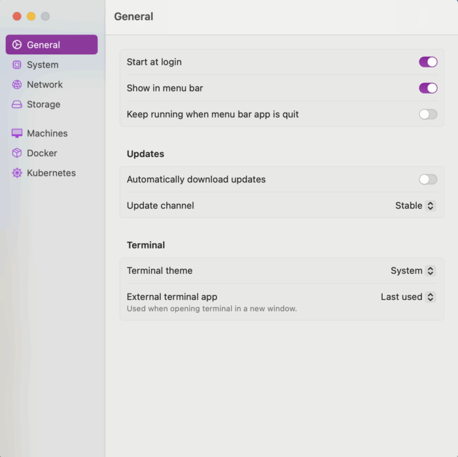458x457 pixels.
Task: Minimize the window with yellow button
Action: [31, 16]
